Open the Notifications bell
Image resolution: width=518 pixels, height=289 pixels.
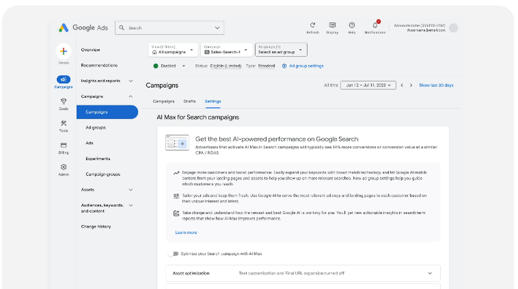click(375, 25)
